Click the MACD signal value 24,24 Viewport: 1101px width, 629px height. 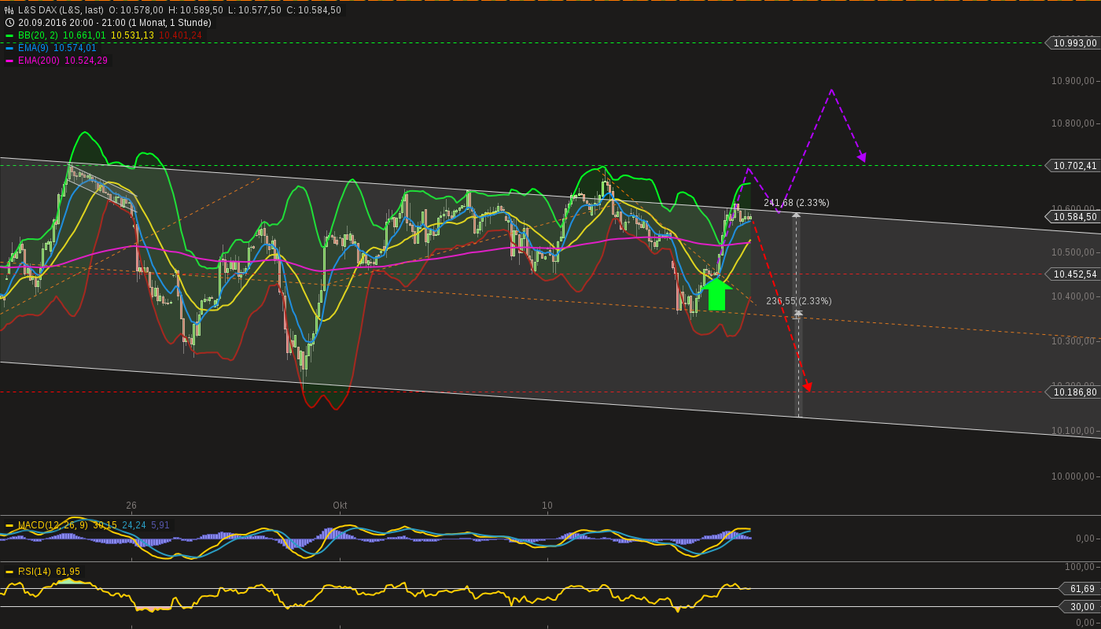[x=134, y=525]
